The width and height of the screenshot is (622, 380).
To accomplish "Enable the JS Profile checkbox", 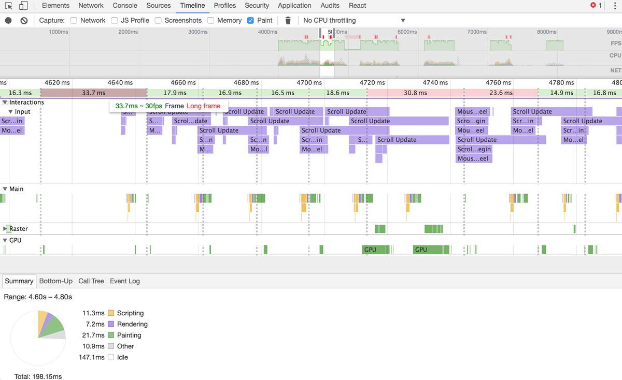I will (x=114, y=20).
